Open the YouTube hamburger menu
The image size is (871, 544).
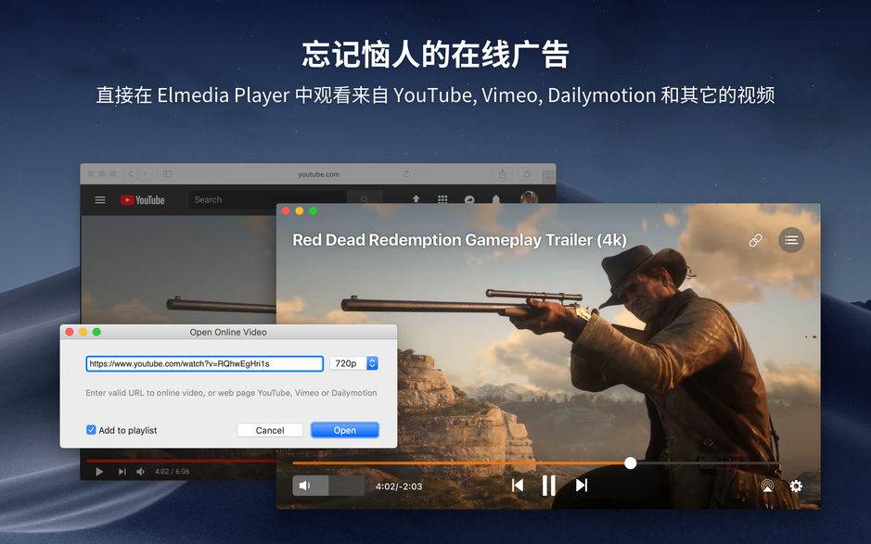[99, 199]
